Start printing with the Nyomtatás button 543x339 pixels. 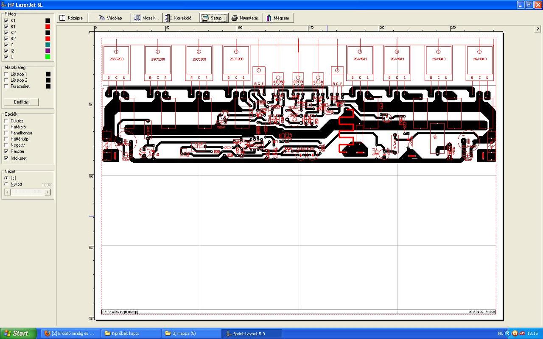pos(245,18)
